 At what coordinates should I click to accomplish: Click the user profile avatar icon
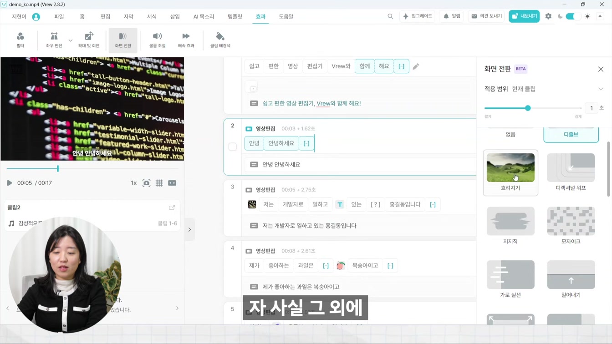[x=36, y=17]
